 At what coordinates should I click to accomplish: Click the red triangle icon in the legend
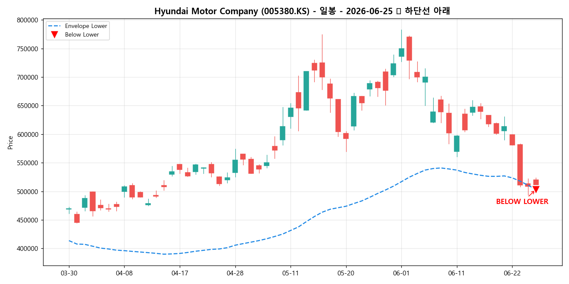point(54,35)
